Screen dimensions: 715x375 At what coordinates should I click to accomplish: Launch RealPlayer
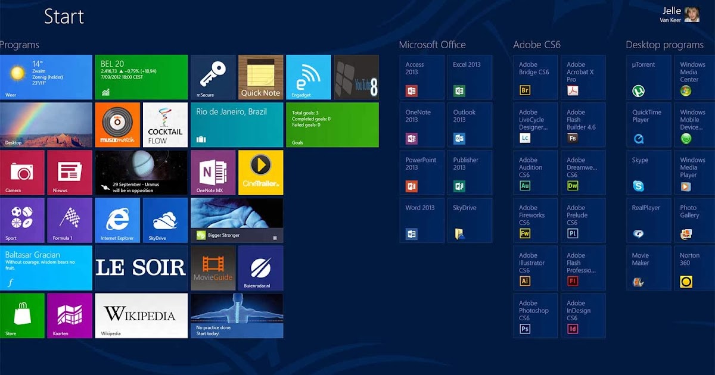pos(648,220)
